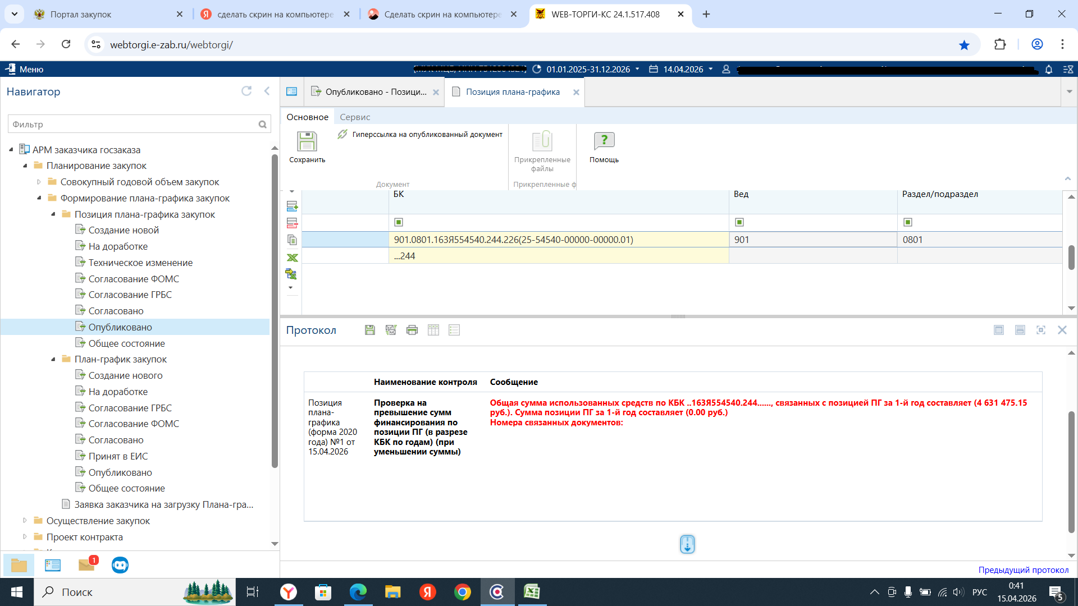The image size is (1078, 606).
Task: Click the green Excel export icon
Action: (292, 258)
